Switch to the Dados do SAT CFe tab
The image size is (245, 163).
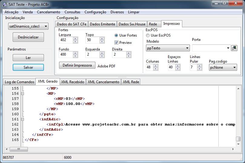[x=71, y=24]
